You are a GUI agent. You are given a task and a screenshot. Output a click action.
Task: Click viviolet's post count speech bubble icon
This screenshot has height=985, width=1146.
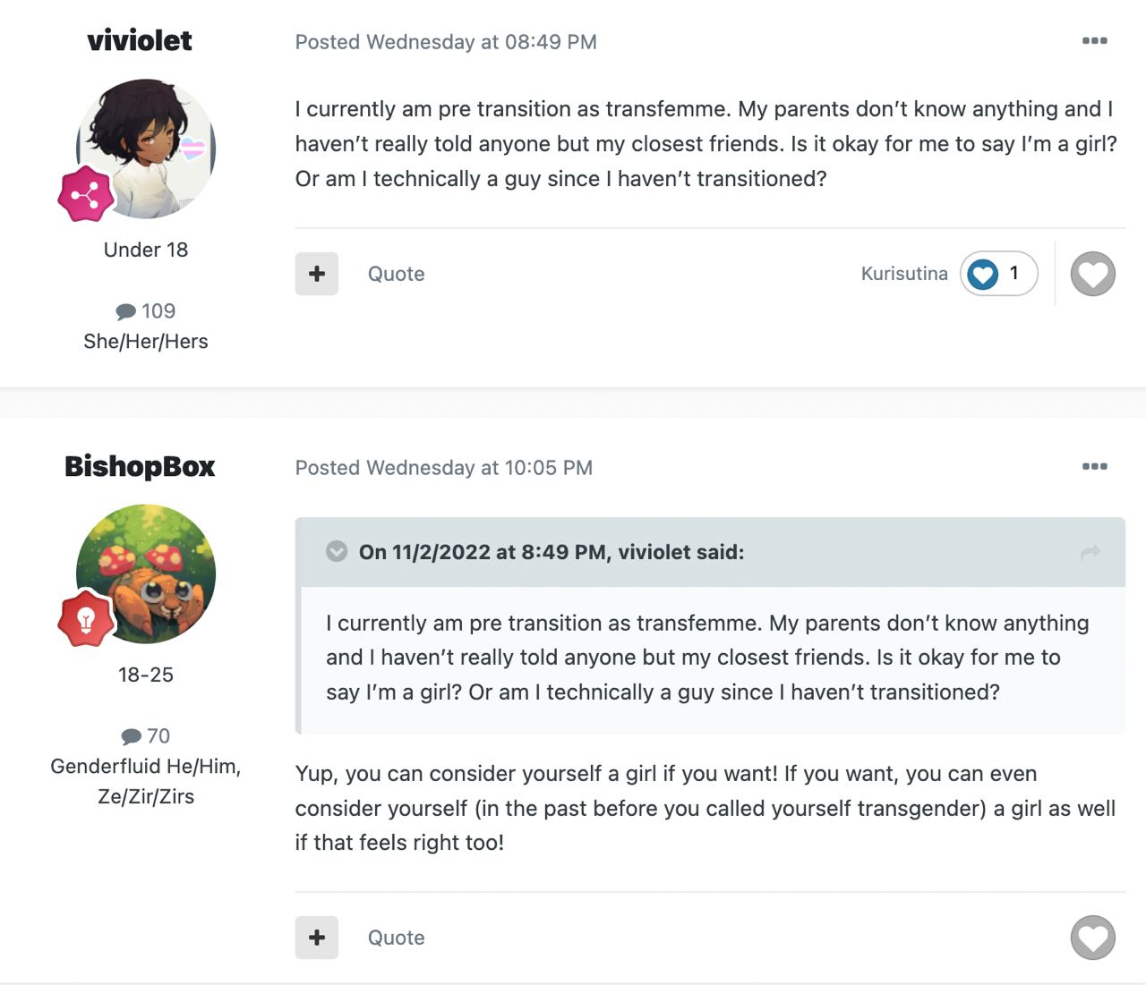(x=125, y=311)
